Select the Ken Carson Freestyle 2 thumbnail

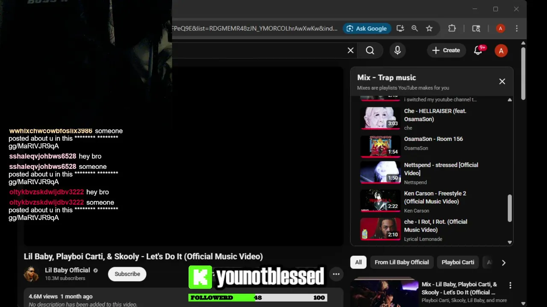pyautogui.click(x=380, y=201)
